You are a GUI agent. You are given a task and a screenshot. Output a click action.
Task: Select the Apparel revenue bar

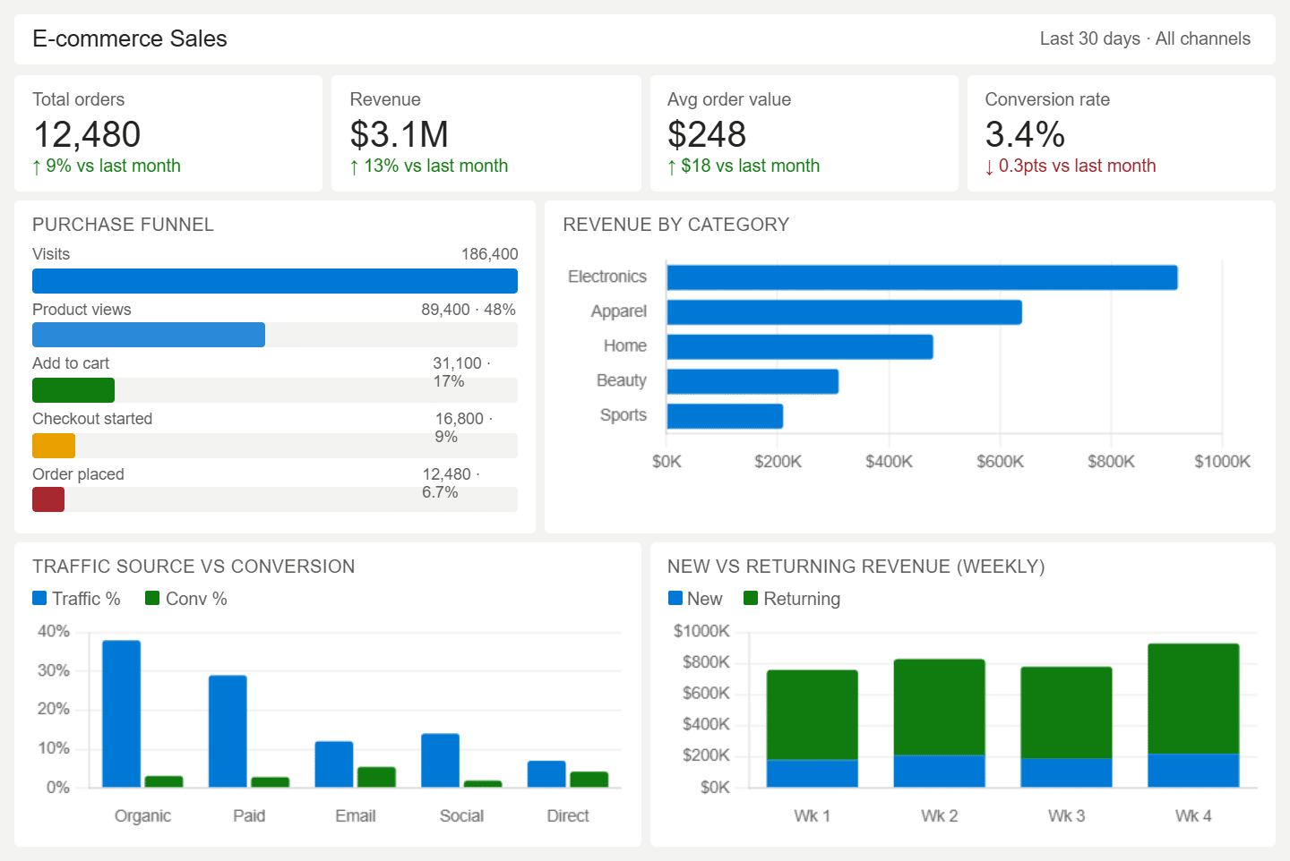pyautogui.click(x=844, y=312)
